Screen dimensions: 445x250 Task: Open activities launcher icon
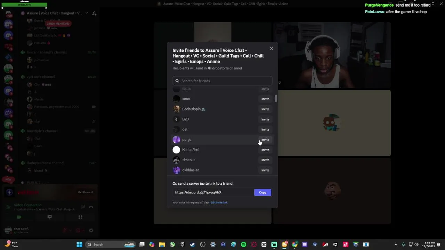tap(80, 217)
